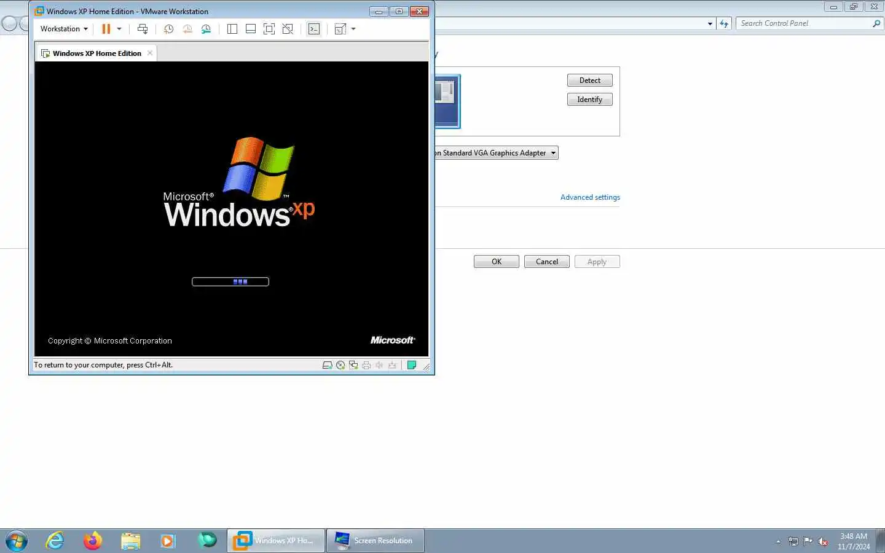Select the monitor thumbnail in display preview
Screen dimensions: 885x553
pos(447,101)
